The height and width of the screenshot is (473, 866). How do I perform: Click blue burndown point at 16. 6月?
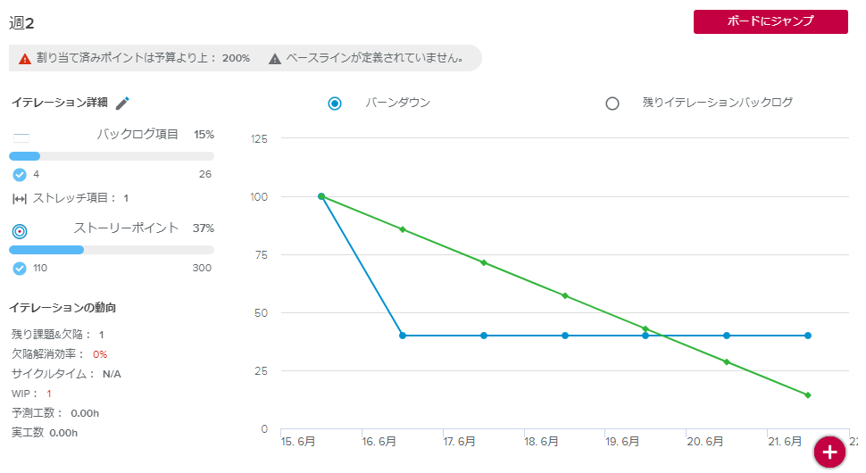click(403, 336)
